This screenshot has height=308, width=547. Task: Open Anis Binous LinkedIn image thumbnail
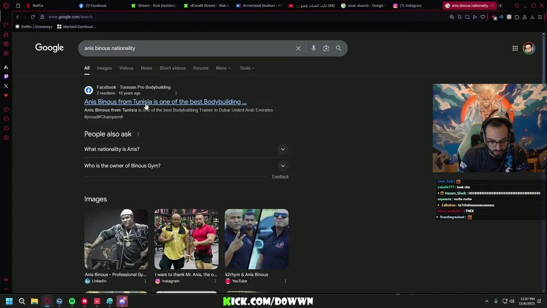click(116, 239)
